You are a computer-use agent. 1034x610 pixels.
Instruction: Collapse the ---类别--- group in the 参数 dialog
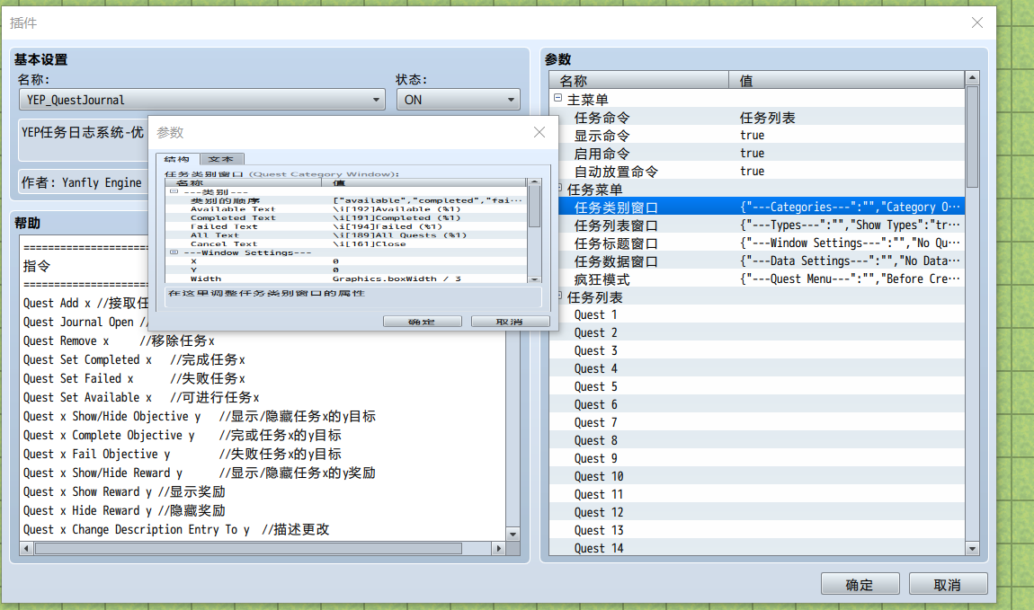174,191
